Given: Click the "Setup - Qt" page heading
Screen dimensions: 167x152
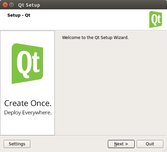Looking at the screenshot, I should point(19,15).
